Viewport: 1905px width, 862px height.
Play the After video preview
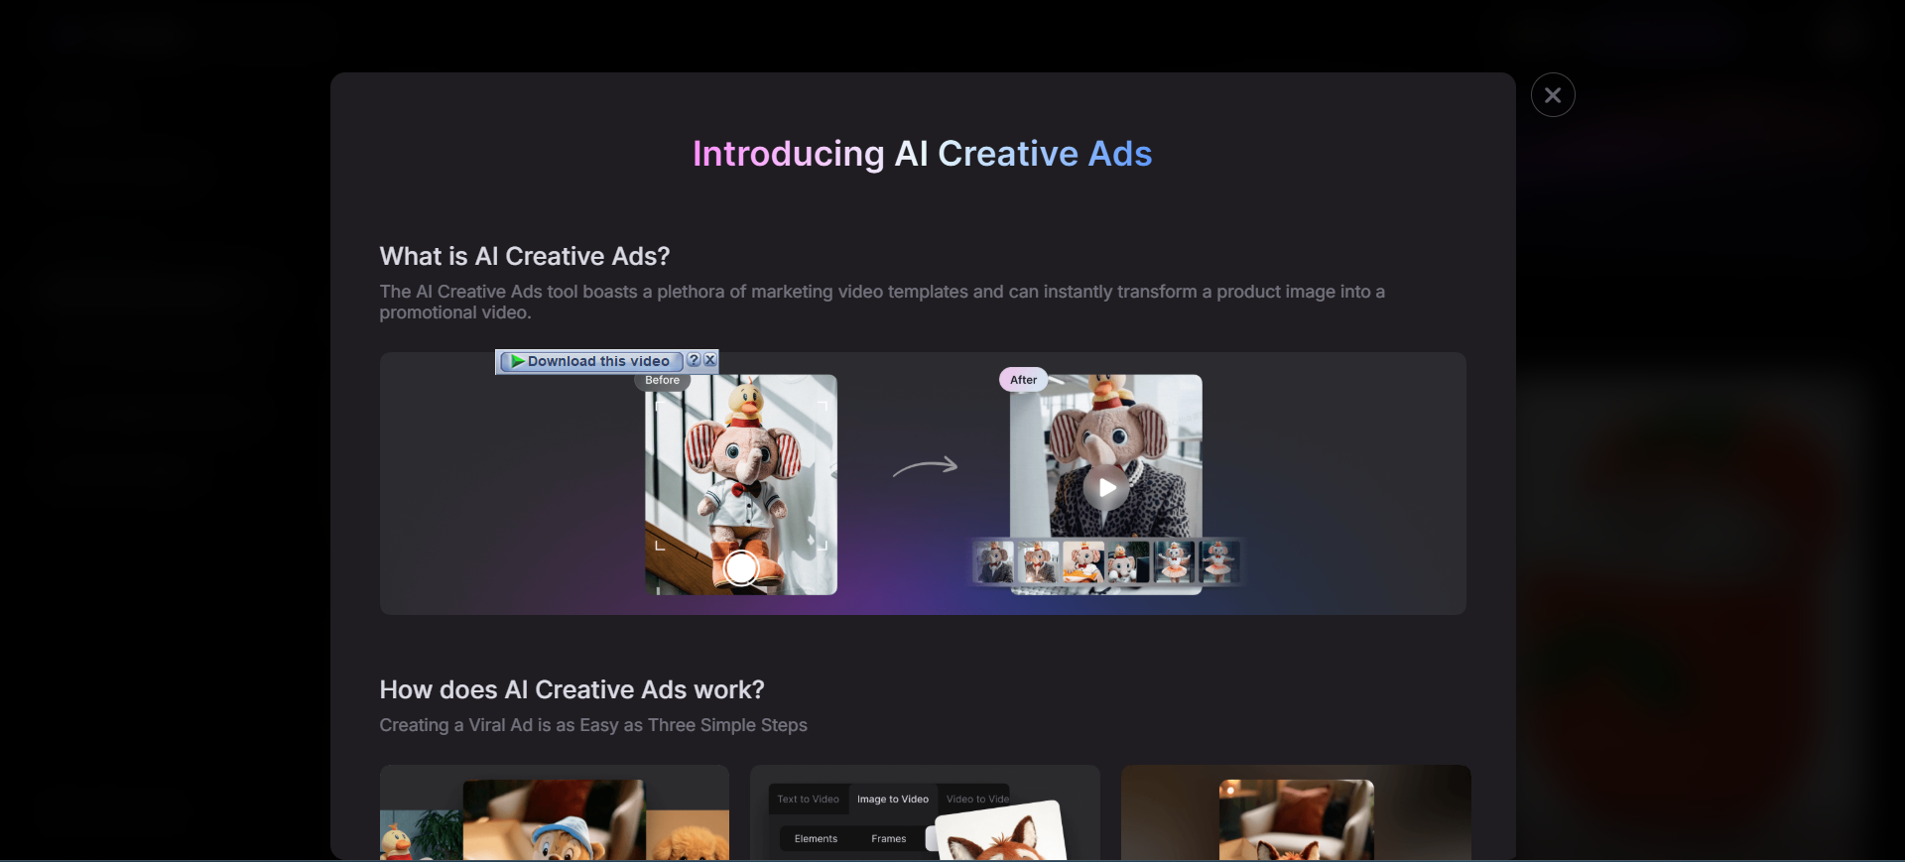click(x=1105, y=487)
